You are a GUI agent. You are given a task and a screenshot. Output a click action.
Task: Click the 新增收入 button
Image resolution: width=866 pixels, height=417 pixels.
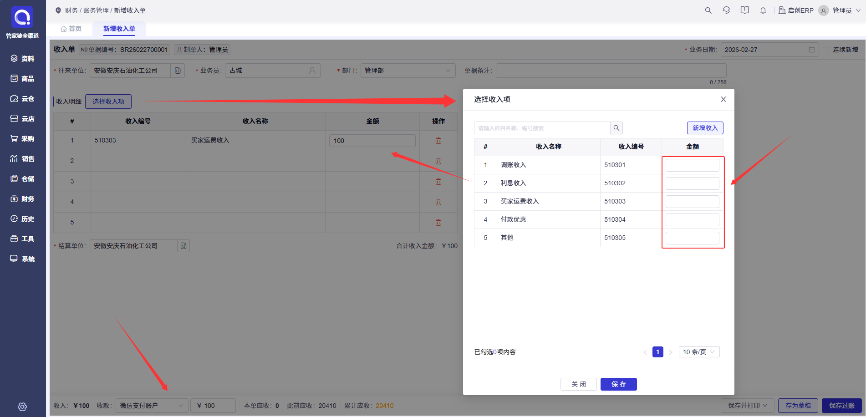pyautogui.click(x=705, y=128)
